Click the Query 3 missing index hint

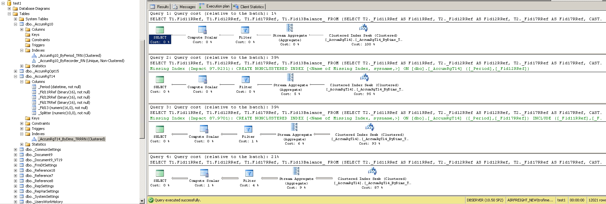(x=376, y=118)
